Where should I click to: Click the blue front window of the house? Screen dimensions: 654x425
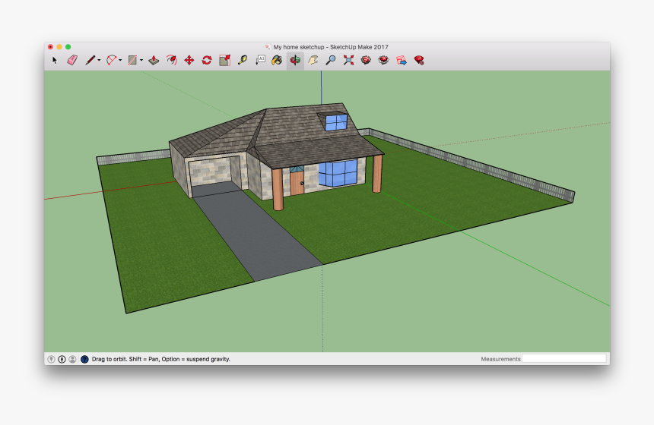[x=337, y=173]
